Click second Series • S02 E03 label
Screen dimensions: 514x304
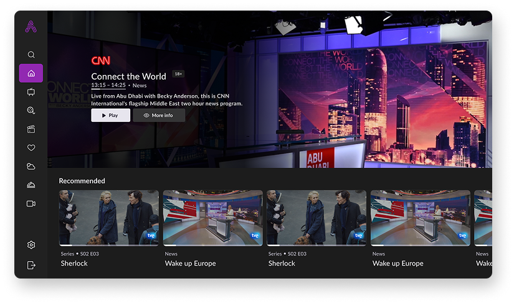click(287, 254)
